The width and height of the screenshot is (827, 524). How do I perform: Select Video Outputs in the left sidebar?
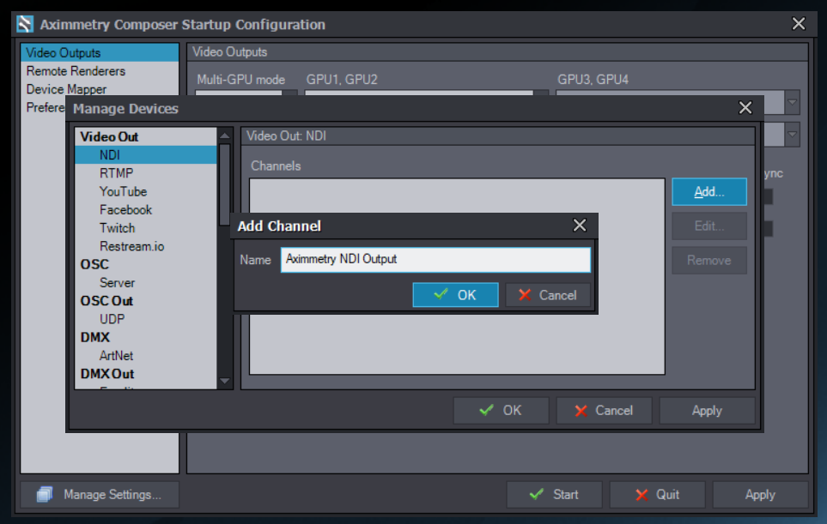click(x=100, y=52)
